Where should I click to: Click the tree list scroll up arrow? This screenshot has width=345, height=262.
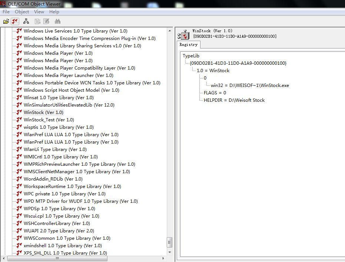click(170, 31)
